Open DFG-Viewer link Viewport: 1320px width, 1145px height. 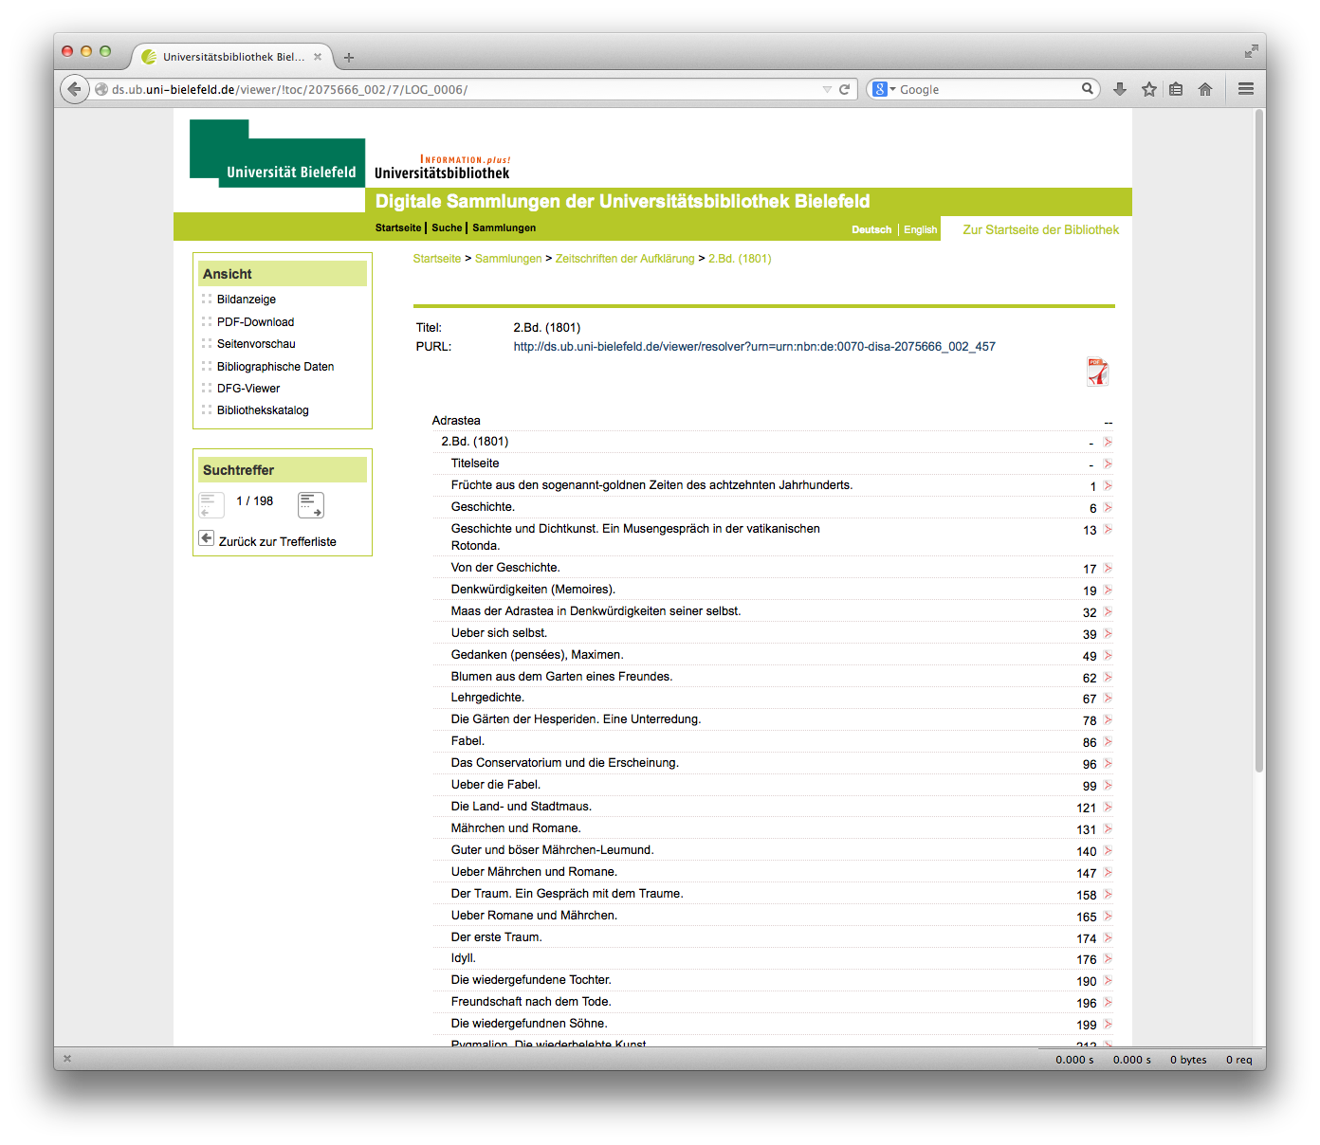coord(248,389)
